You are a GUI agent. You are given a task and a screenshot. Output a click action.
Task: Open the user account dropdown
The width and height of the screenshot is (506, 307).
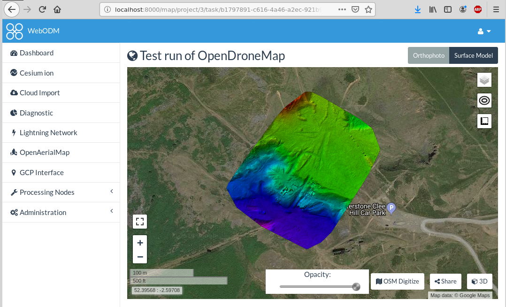pyautogui.click(x=484, y=31)
